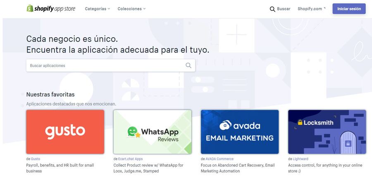Viewport: 372px width, 177px height.
Task: Expand the Colecciones dropdown
Action: [131, 9]
